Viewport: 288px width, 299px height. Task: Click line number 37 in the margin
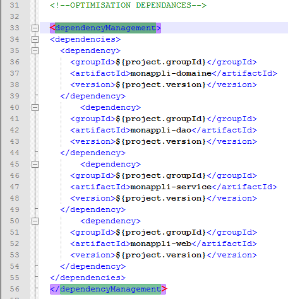(x=15, y=73)
